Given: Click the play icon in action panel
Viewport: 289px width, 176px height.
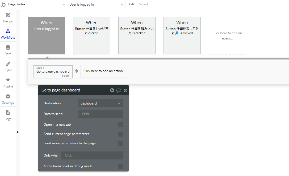Looking at the screenshot, I should tap(112, 90).
